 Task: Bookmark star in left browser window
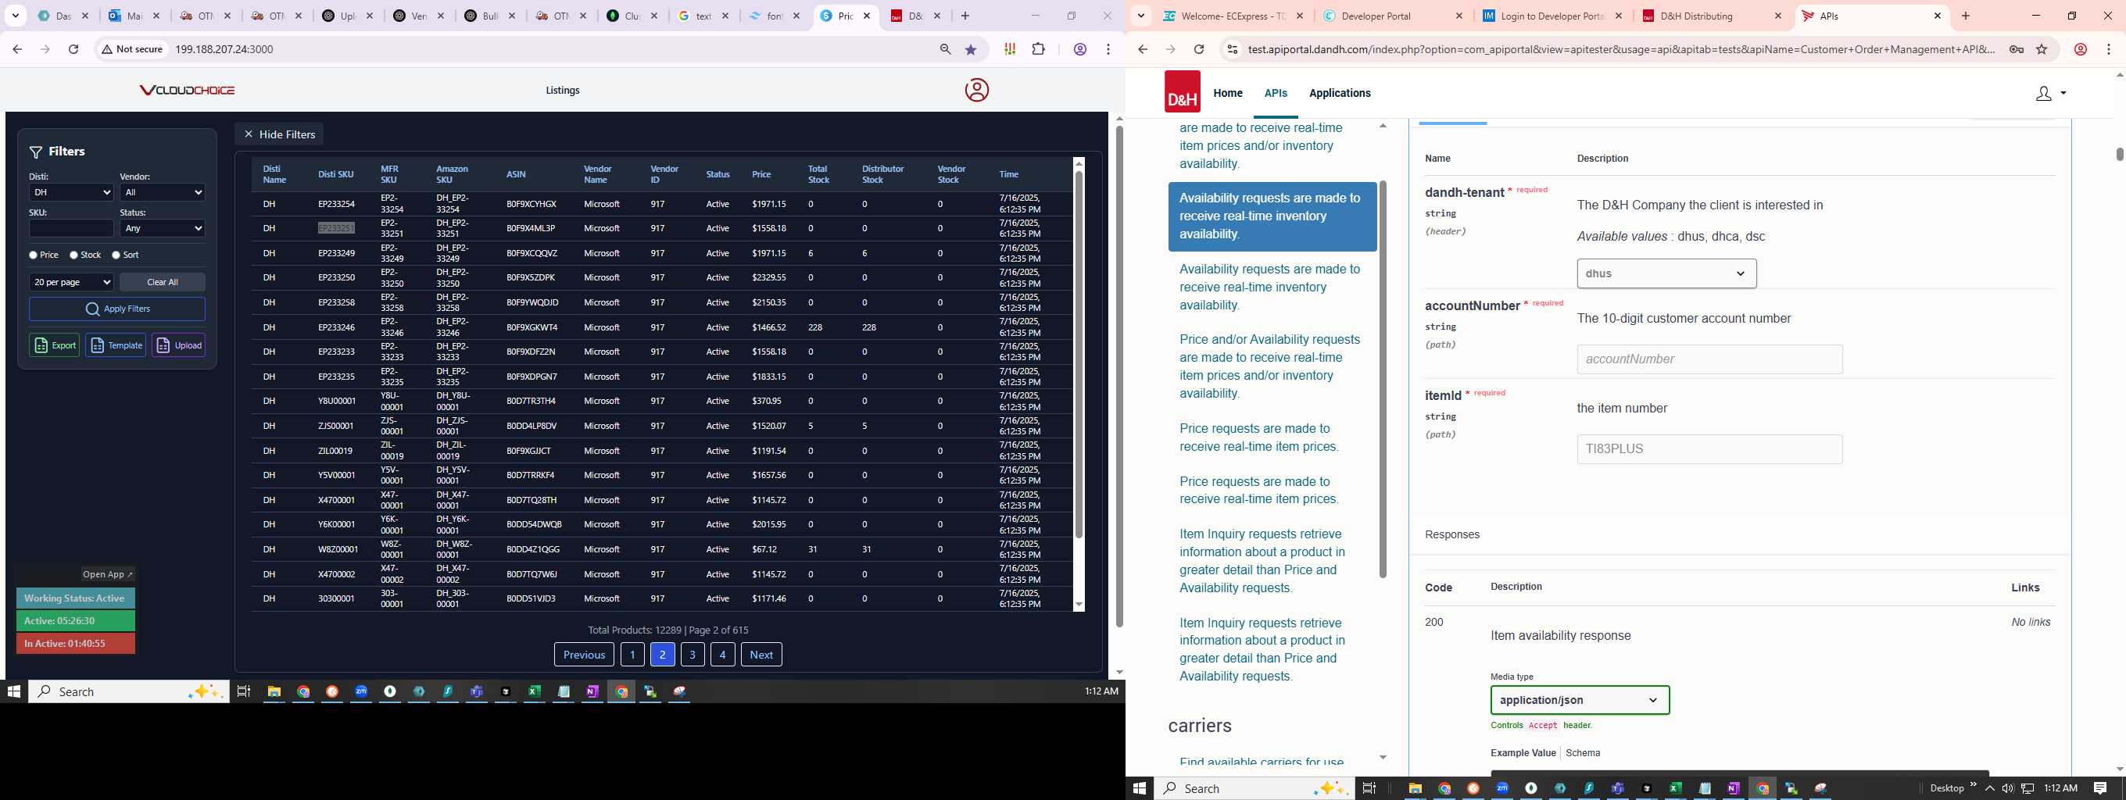coord(971,49)
